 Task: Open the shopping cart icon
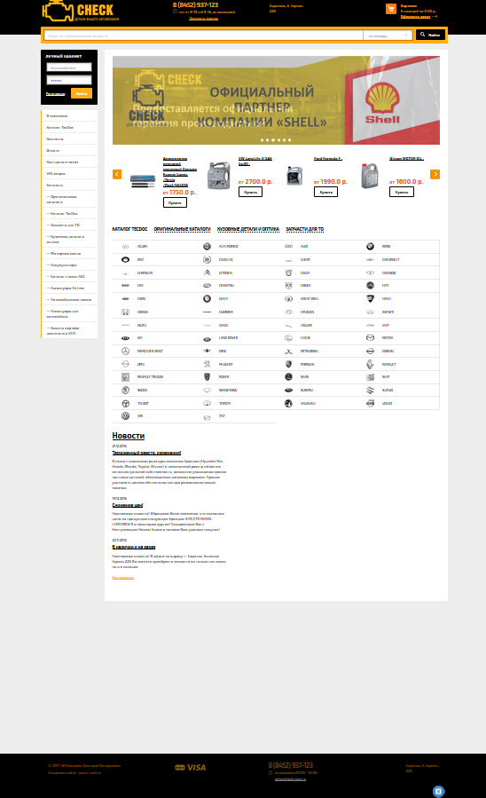tap(391, 9)
